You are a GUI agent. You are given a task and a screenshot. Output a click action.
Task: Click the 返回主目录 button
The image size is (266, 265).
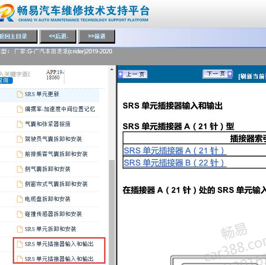tap(18, 36)
